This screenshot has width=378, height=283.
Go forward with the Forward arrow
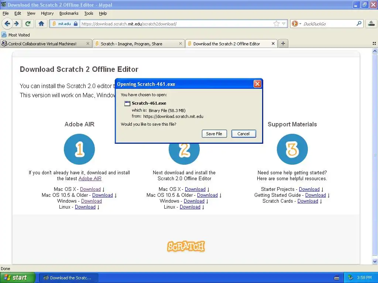(x=17, y=24)
